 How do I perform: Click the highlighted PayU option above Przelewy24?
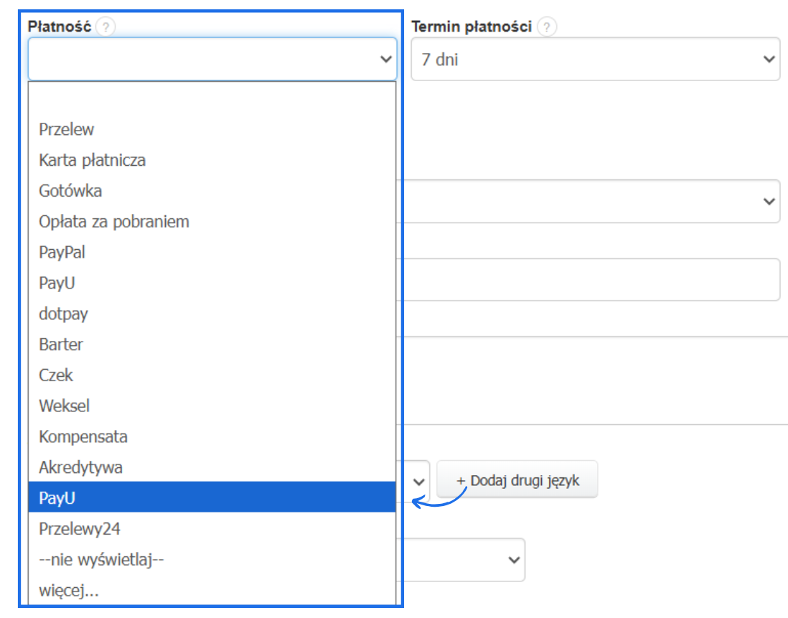(57, 497)
